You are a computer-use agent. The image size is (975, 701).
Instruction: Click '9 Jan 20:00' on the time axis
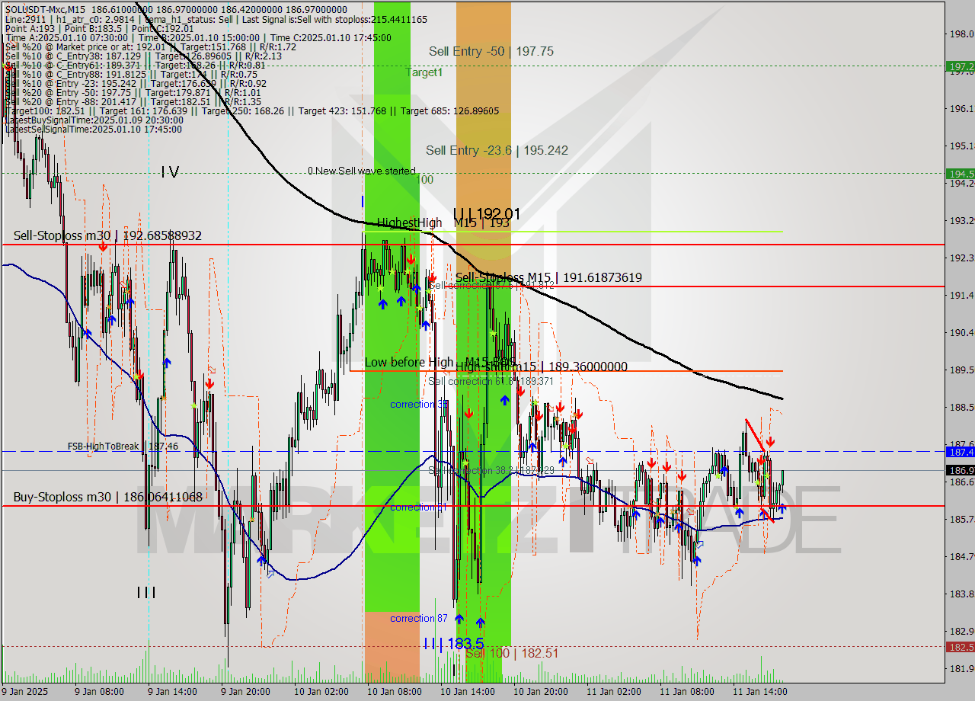(x=245, y=692)
